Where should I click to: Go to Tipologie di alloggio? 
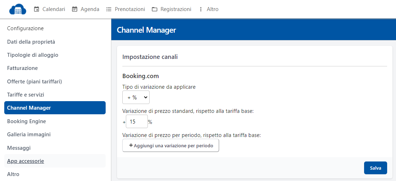[33, 55]
